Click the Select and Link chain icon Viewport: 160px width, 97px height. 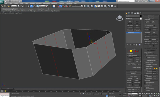2,6
